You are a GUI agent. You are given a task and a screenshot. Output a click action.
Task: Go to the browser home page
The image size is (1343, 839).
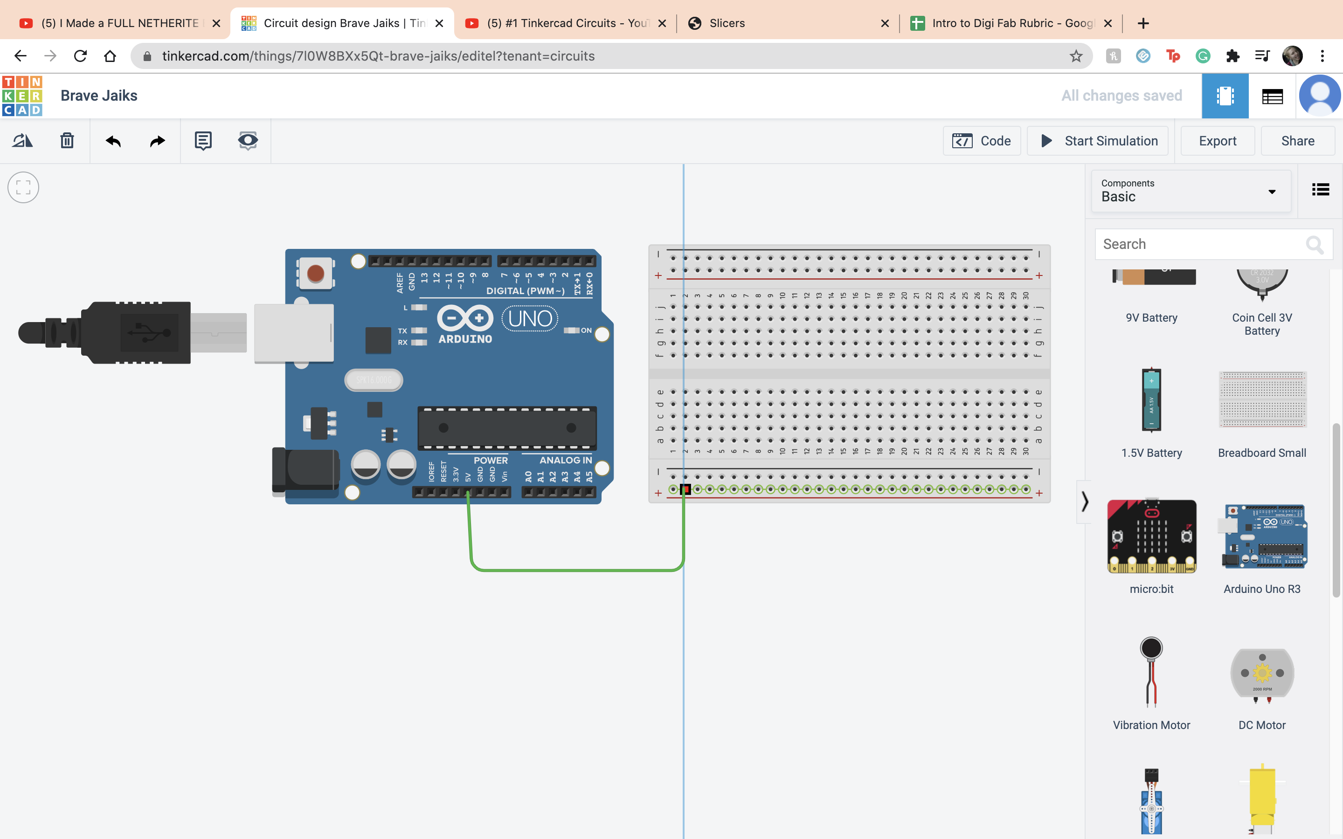pos(110,56)
